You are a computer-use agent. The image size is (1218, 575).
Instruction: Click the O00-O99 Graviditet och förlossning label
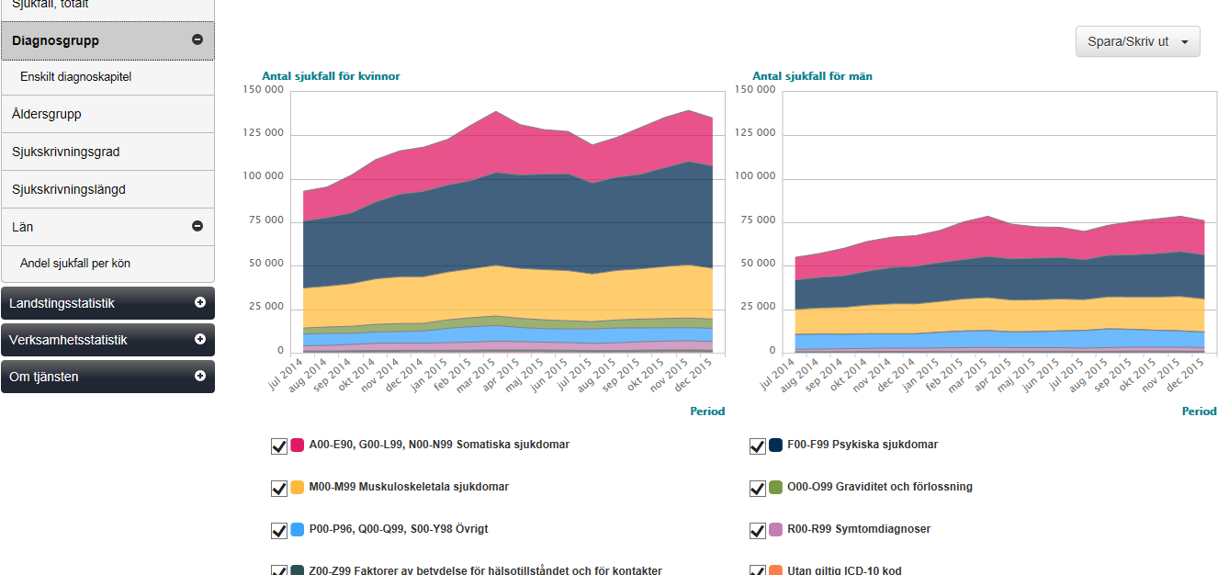click(880, 487)
